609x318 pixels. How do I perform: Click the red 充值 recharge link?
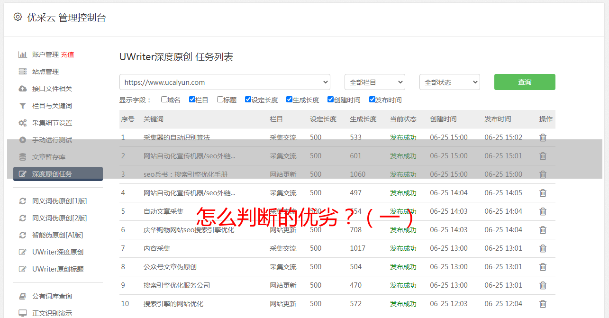click(67, 55)
